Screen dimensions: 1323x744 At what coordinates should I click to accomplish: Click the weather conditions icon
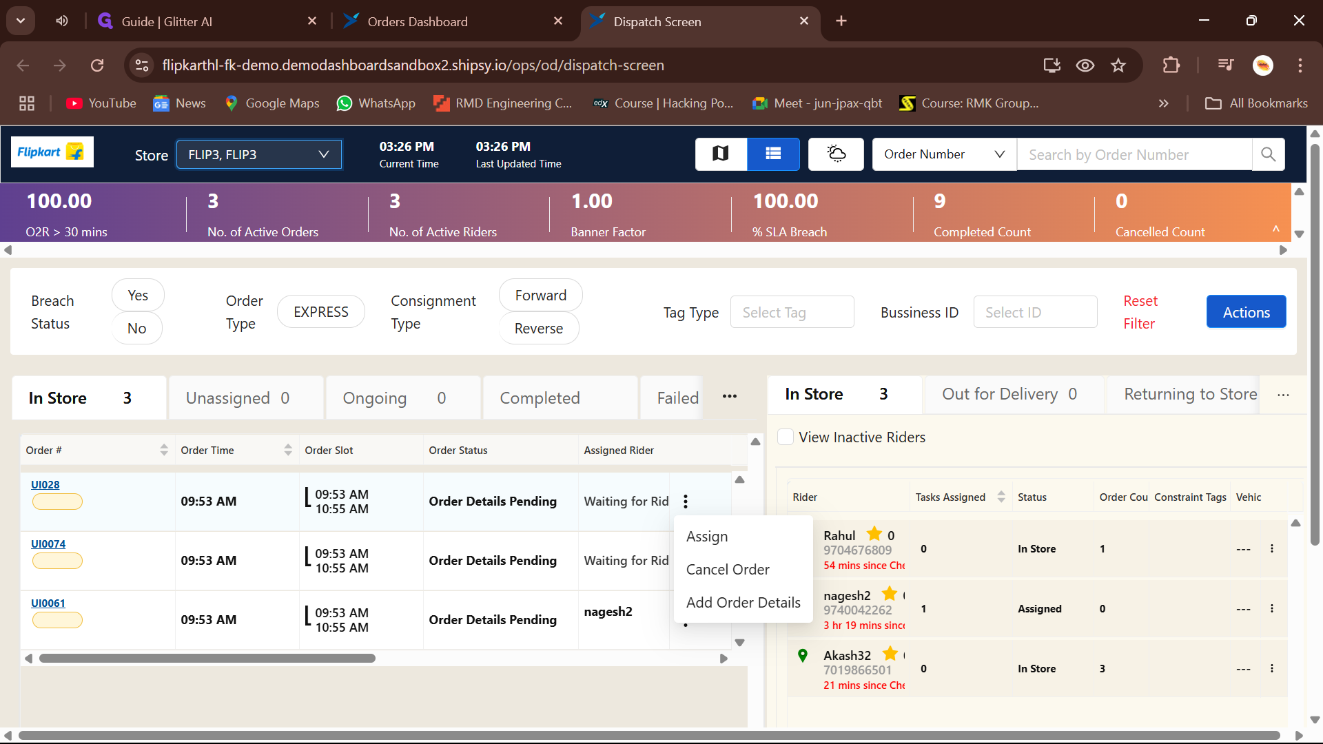[836, 154]
